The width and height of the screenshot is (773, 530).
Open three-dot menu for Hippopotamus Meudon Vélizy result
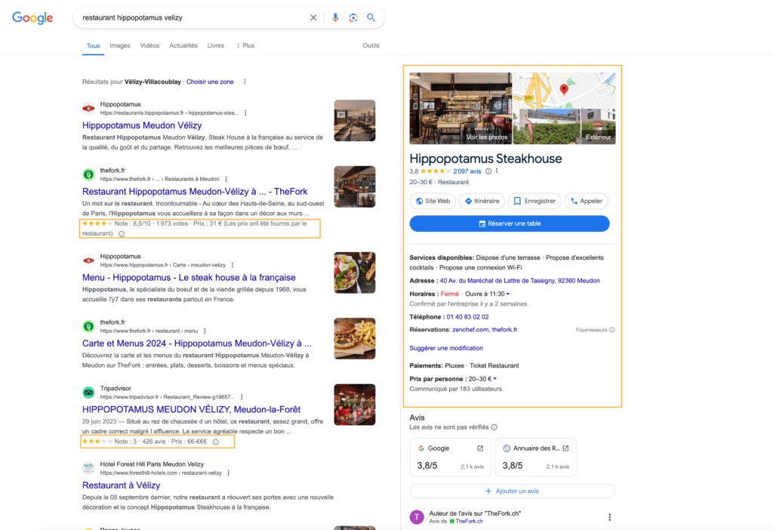point(245,113)
